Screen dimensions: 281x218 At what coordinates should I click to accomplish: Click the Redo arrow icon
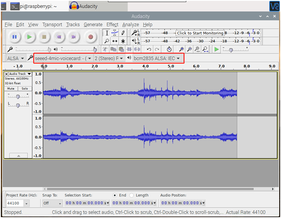157,49
